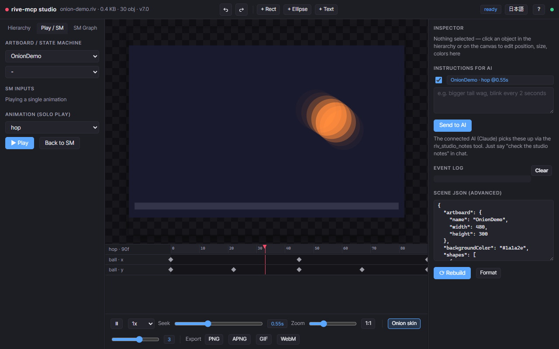Uncheck the OnionDemo hop instruction checkbox
The image size is (559, 349).
pyautogui.click(x=438, y=80)
